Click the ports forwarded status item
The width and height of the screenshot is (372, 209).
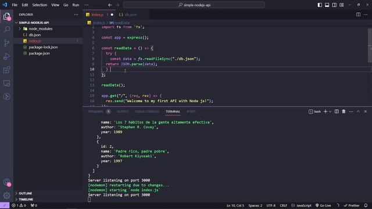(34, 206)
